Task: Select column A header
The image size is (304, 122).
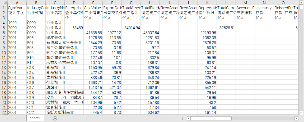Action: point(17,3)
